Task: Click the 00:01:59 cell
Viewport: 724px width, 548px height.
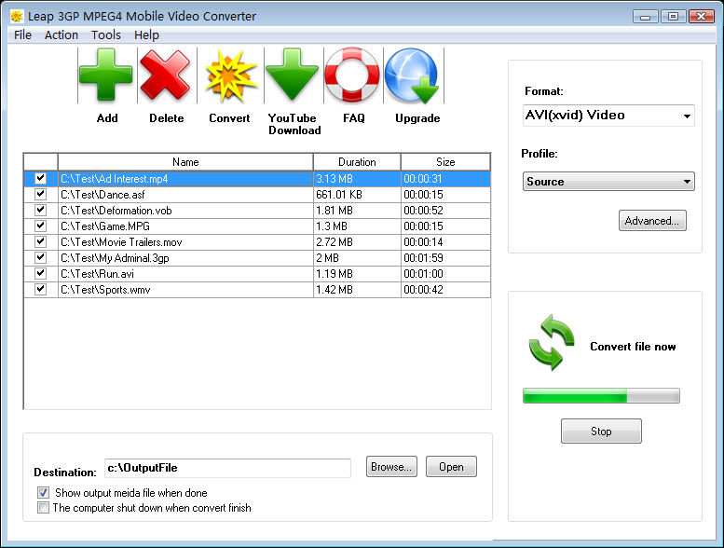Action: tap(445, 257)
